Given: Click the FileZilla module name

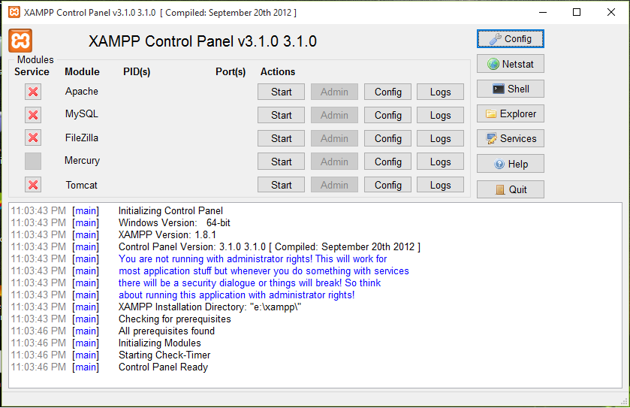Looking at the screenshot, I should tap(82, 138).
